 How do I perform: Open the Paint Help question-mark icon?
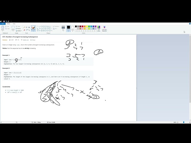click(x=190, y=24)
